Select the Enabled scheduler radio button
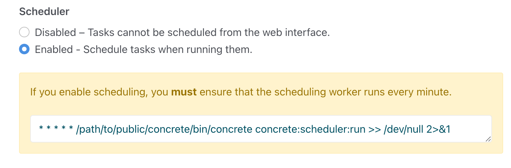Viewport: 511px width, 168px height. coord(24,49)
